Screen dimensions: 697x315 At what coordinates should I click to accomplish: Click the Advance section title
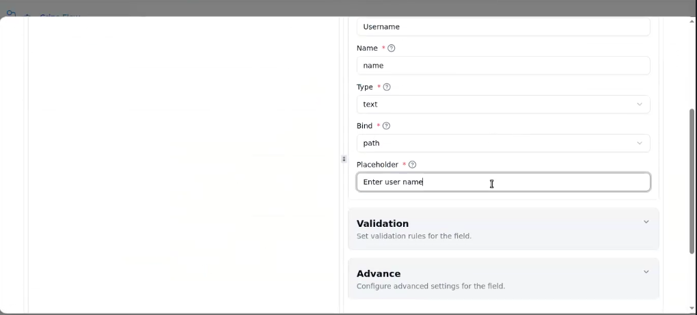(x=379, y=273)
